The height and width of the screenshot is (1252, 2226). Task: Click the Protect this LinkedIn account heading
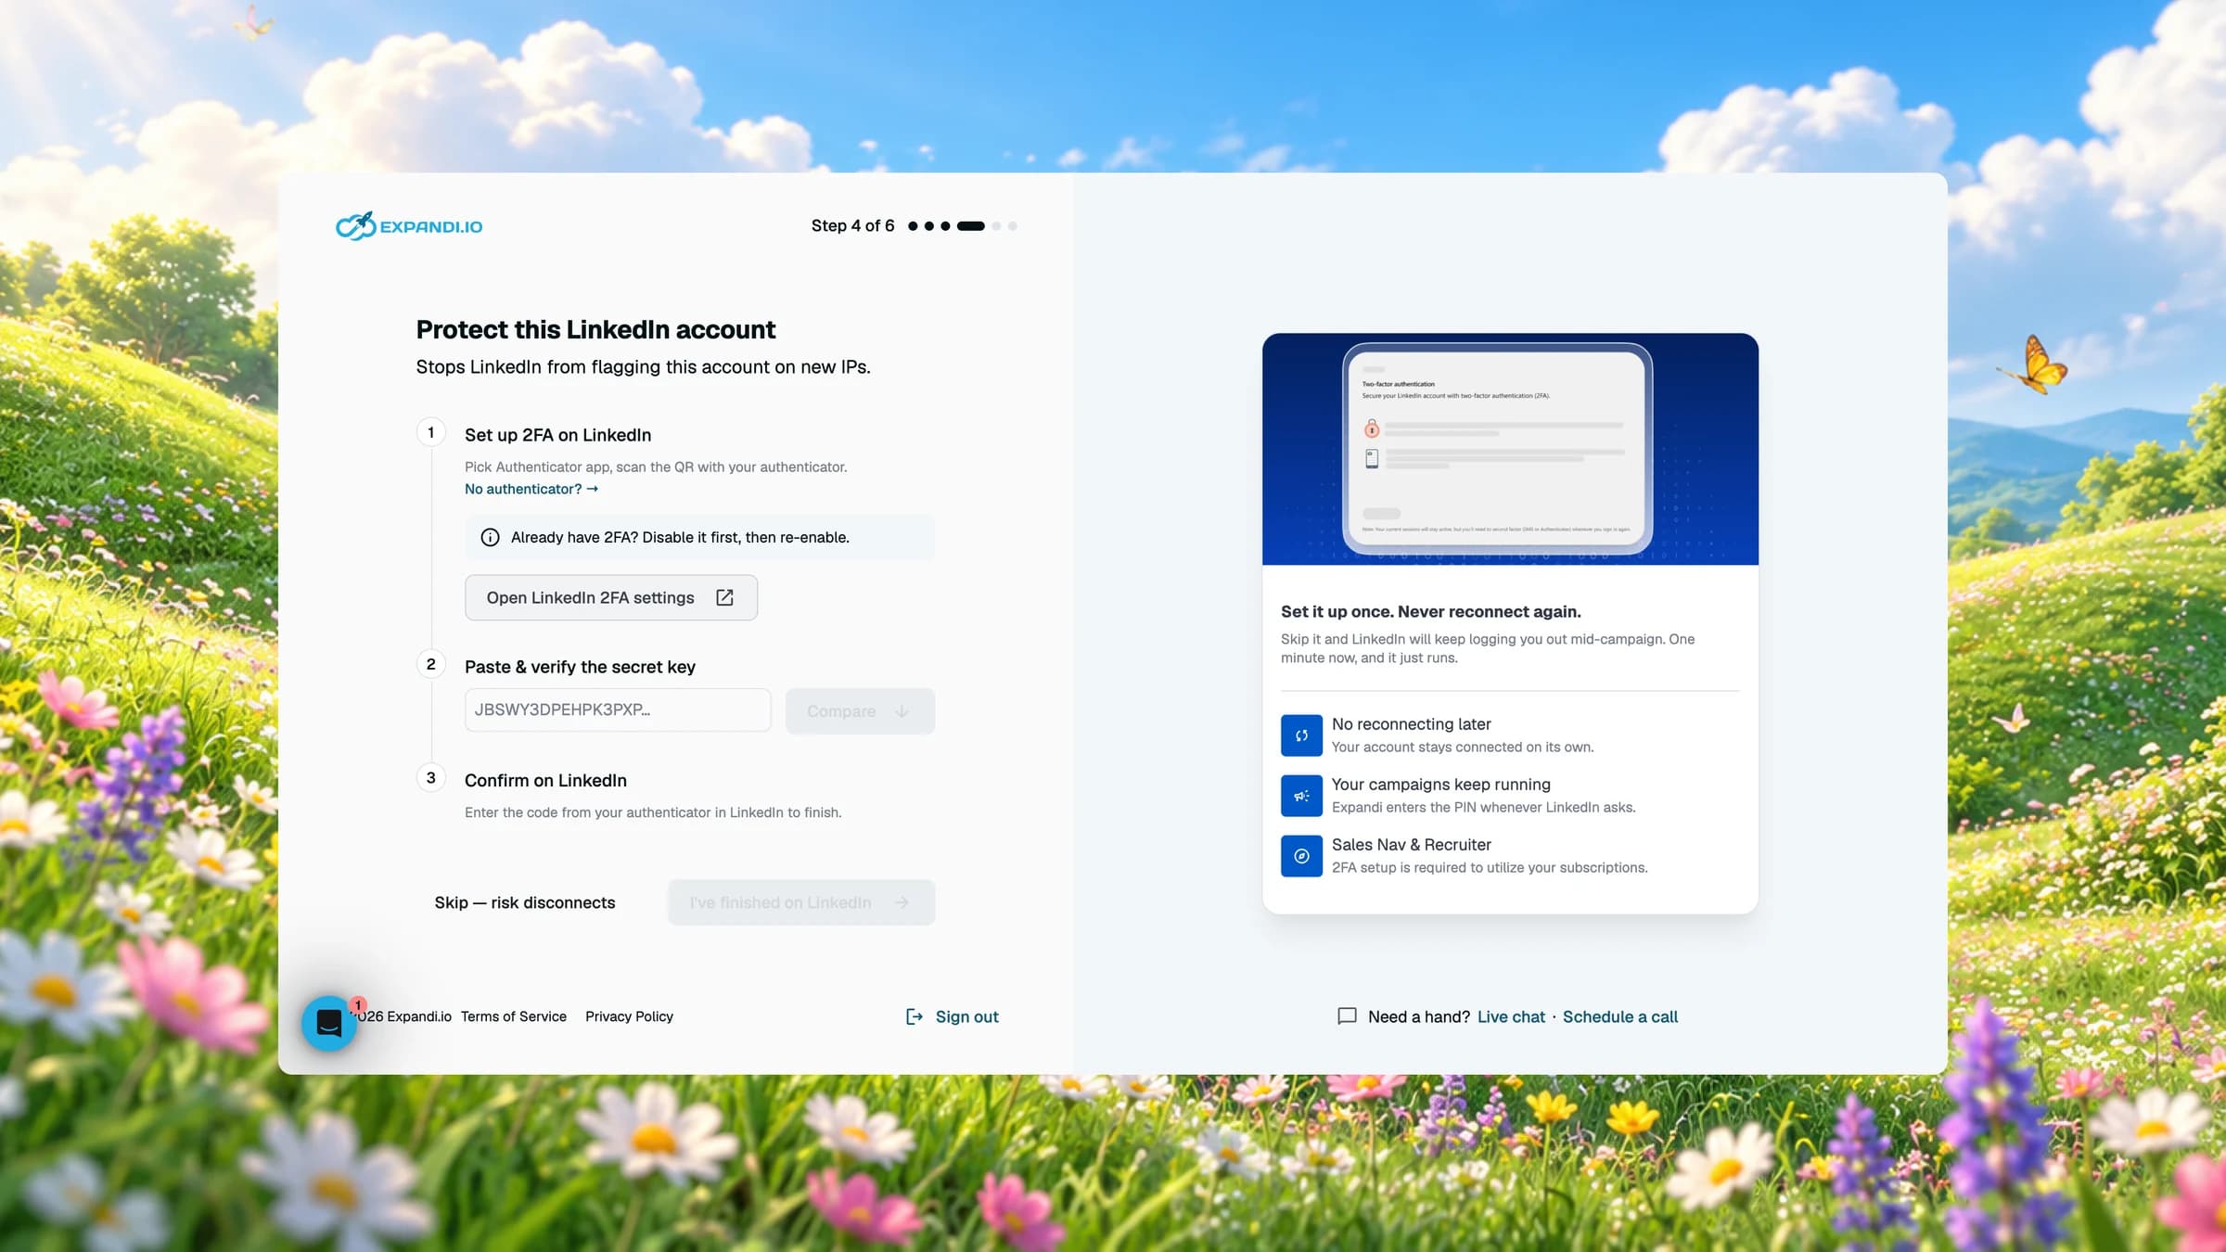pos(595,329)
